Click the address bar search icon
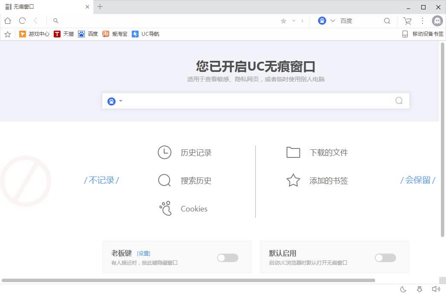 click(56, 21)
